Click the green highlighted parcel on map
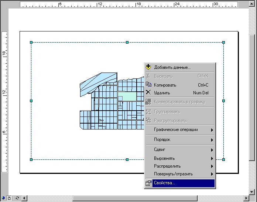Image resolution: width=257 pixels, height=202 pixels. click(x=128, y=96)
